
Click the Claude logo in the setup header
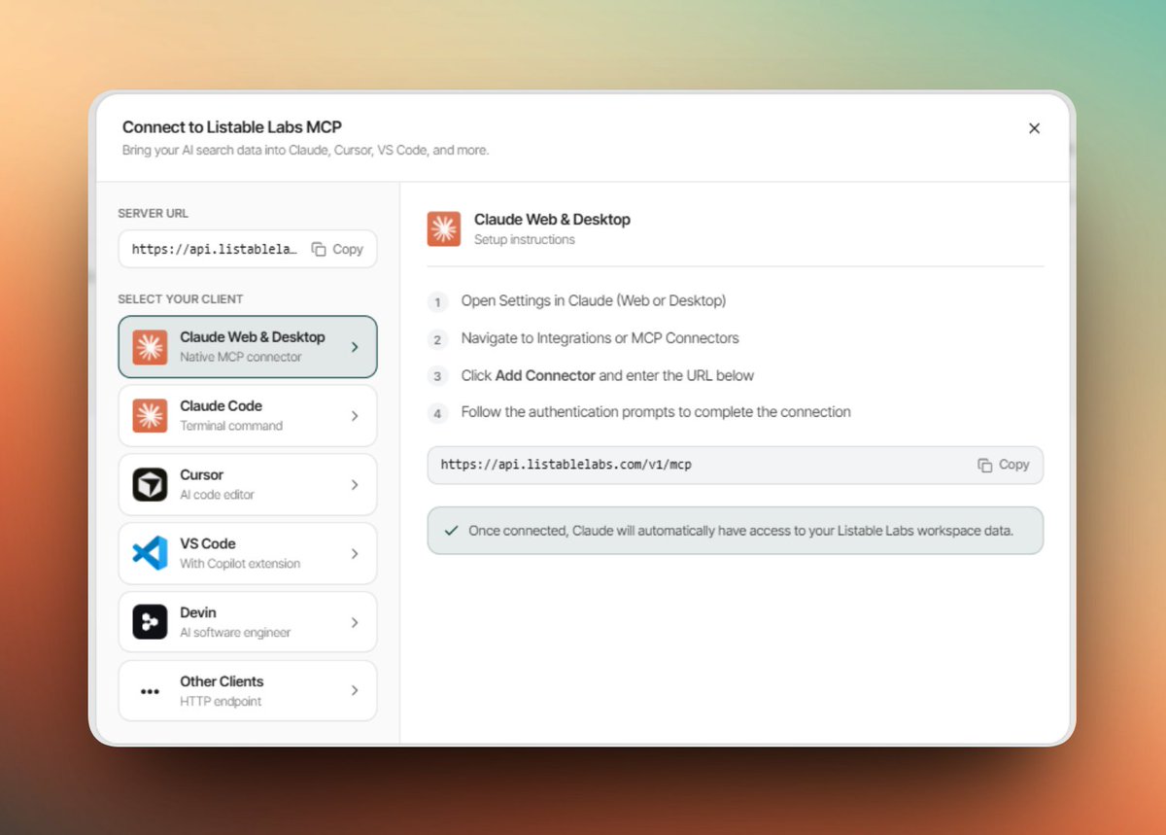click(x=444, y=228)
